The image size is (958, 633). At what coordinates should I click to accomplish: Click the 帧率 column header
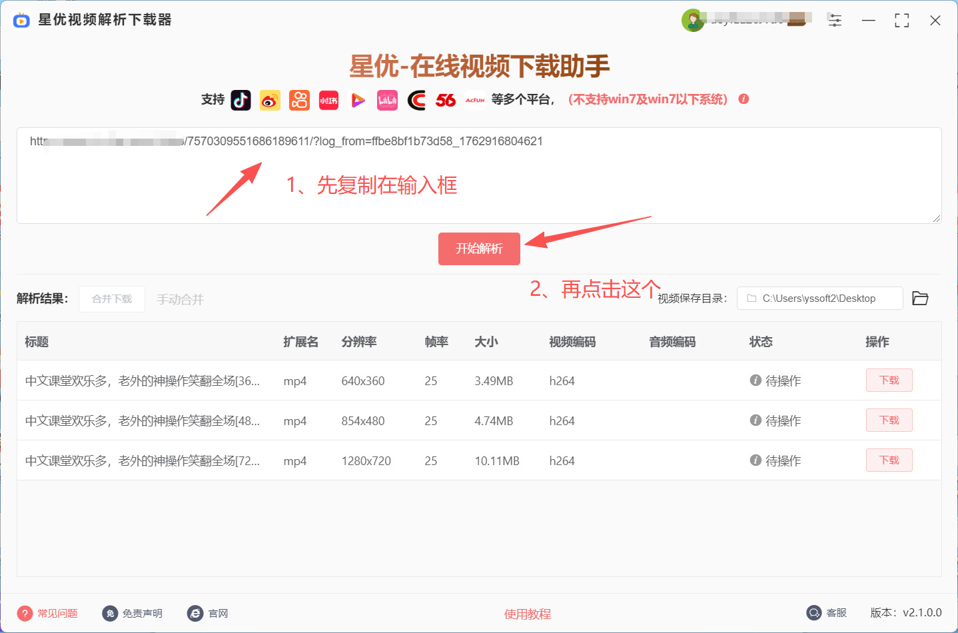[x=436, y=342]
